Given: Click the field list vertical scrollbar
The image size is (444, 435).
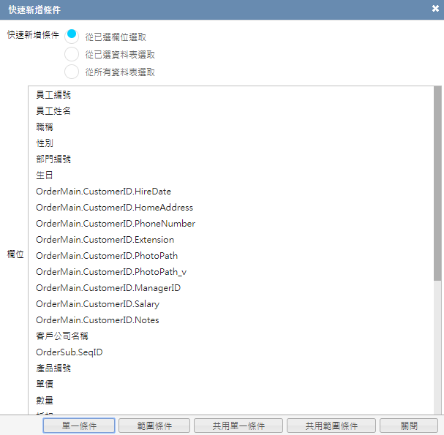Looking at the screenshot, I should (x=437, y=184).
